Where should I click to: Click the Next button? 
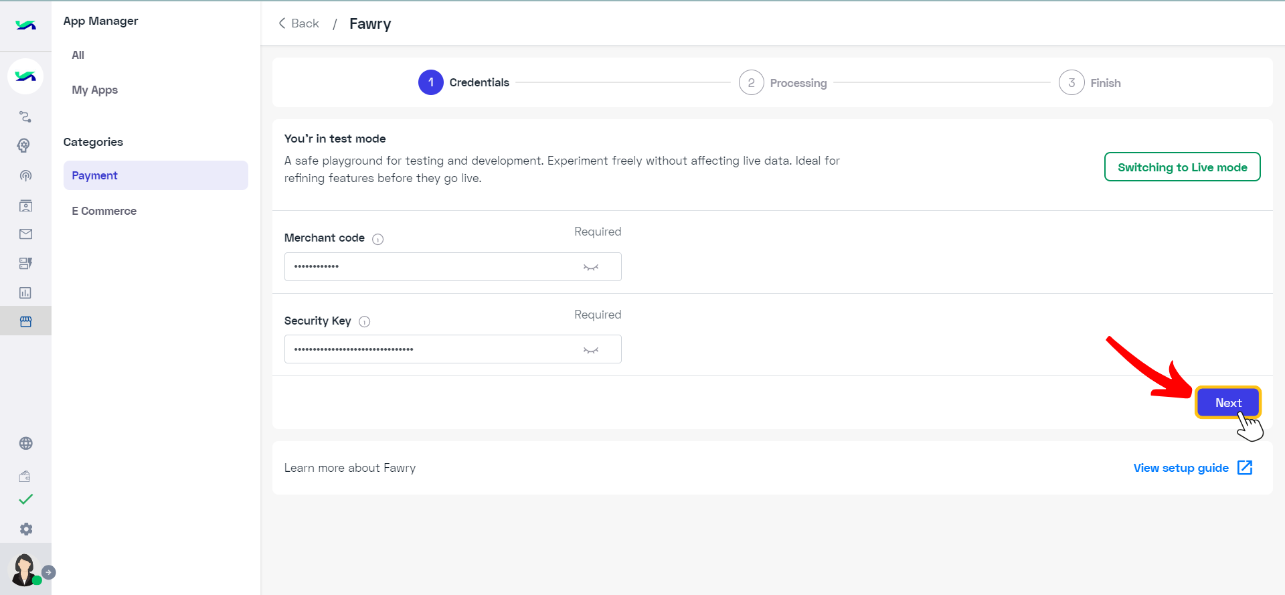(x=1228, y=402)
